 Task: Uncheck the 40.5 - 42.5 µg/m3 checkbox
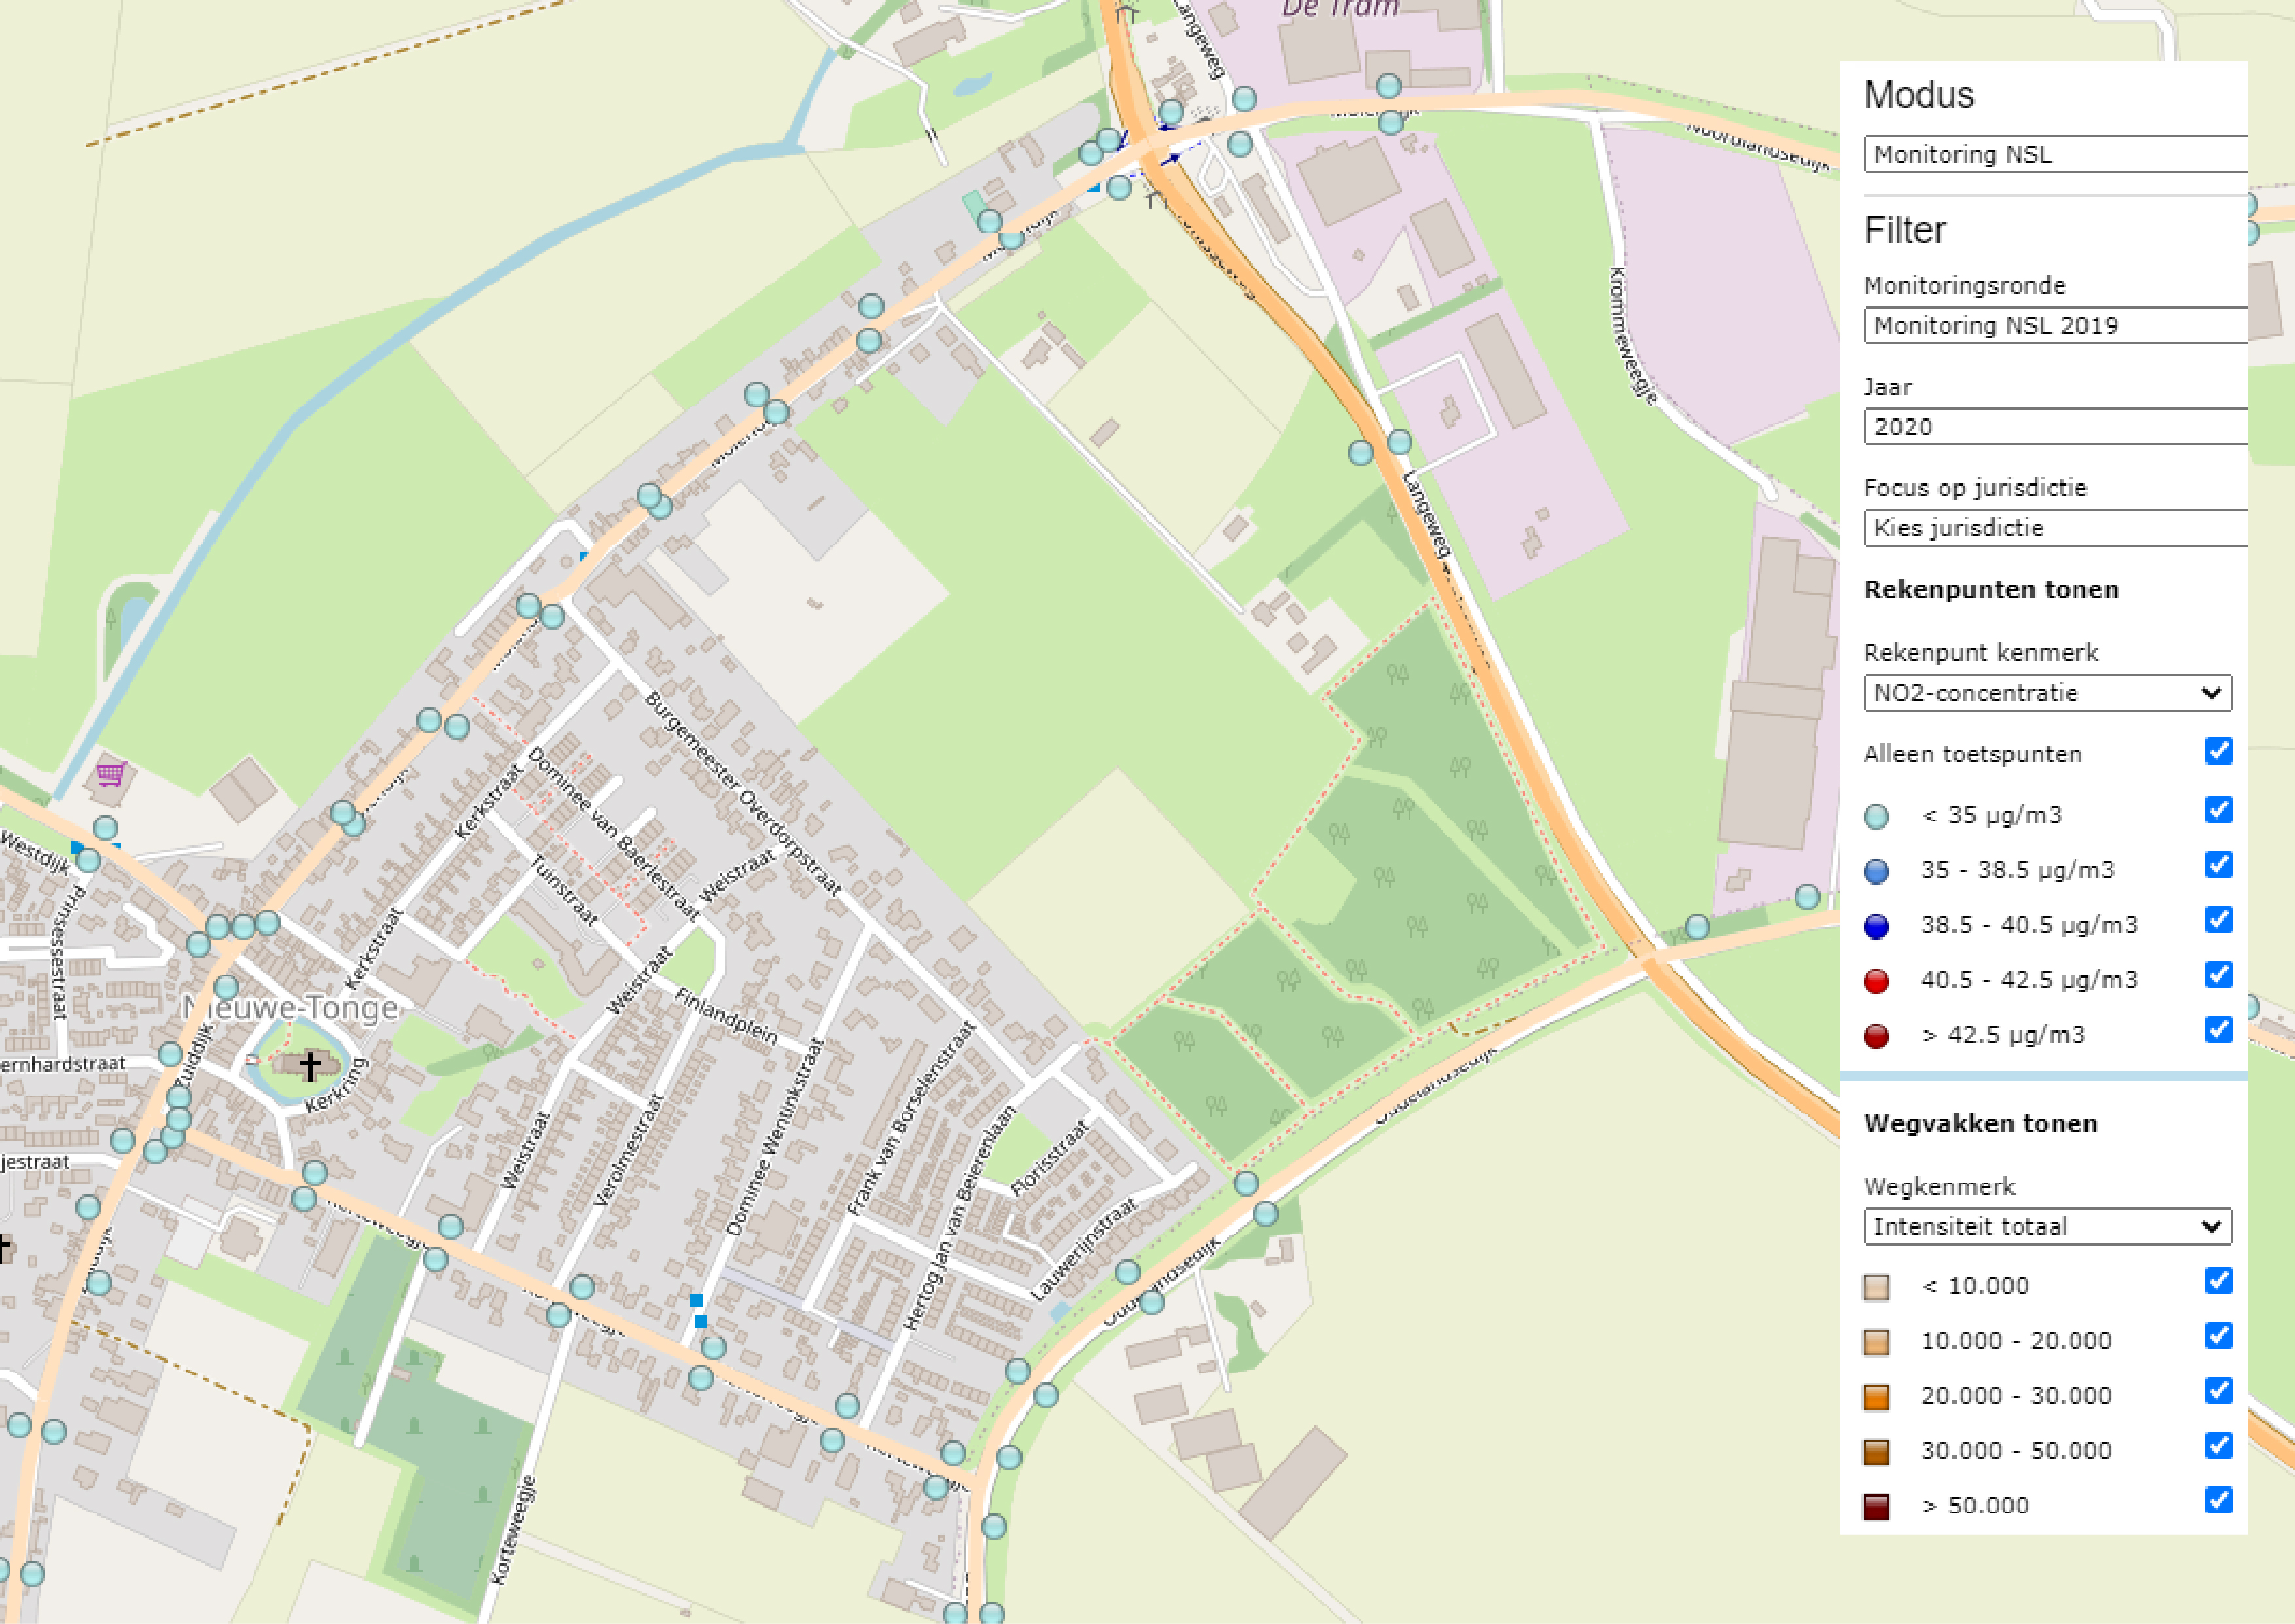2218,975
